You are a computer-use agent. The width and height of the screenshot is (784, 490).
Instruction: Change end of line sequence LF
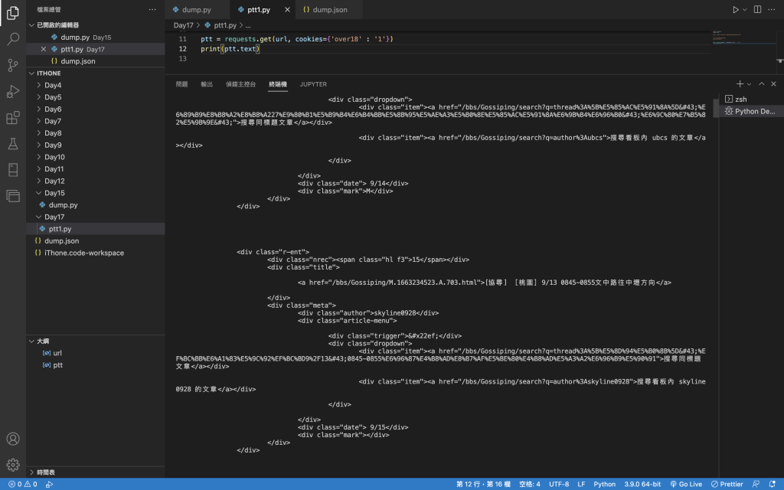[581, 484]
